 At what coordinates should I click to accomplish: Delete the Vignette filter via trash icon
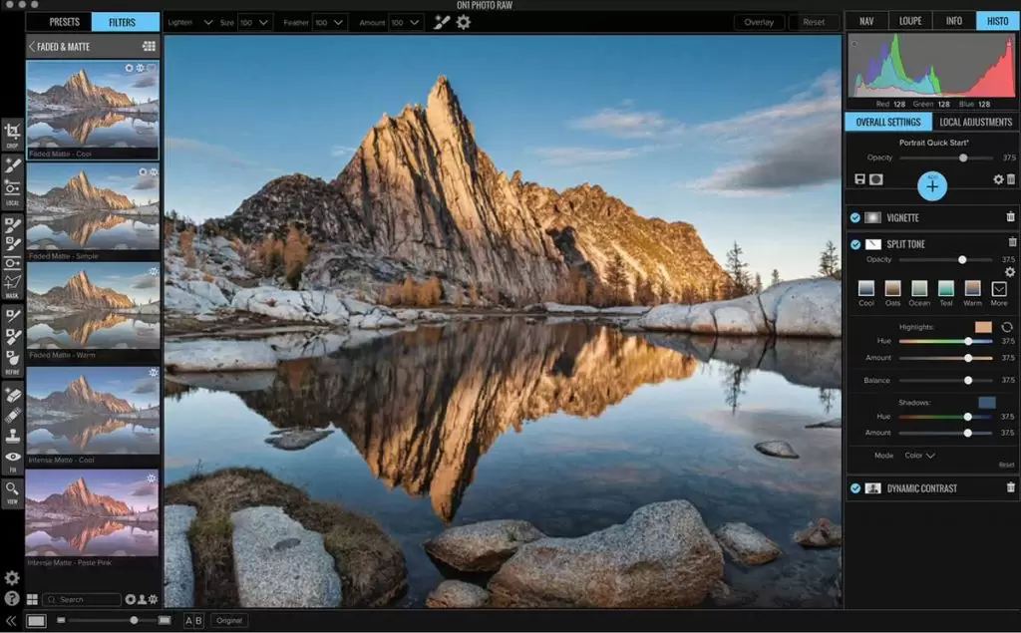pos(1011,216)
